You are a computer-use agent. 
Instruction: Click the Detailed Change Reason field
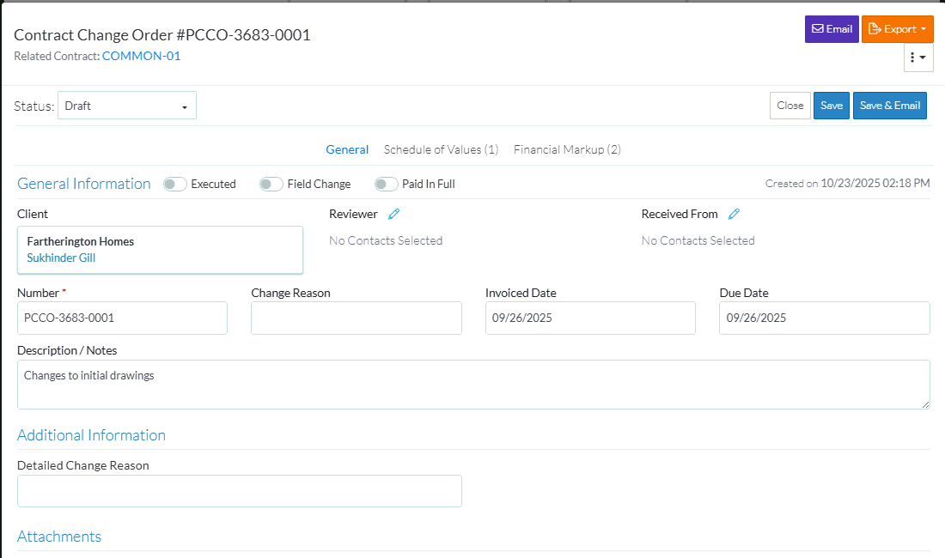click(239, 491)
